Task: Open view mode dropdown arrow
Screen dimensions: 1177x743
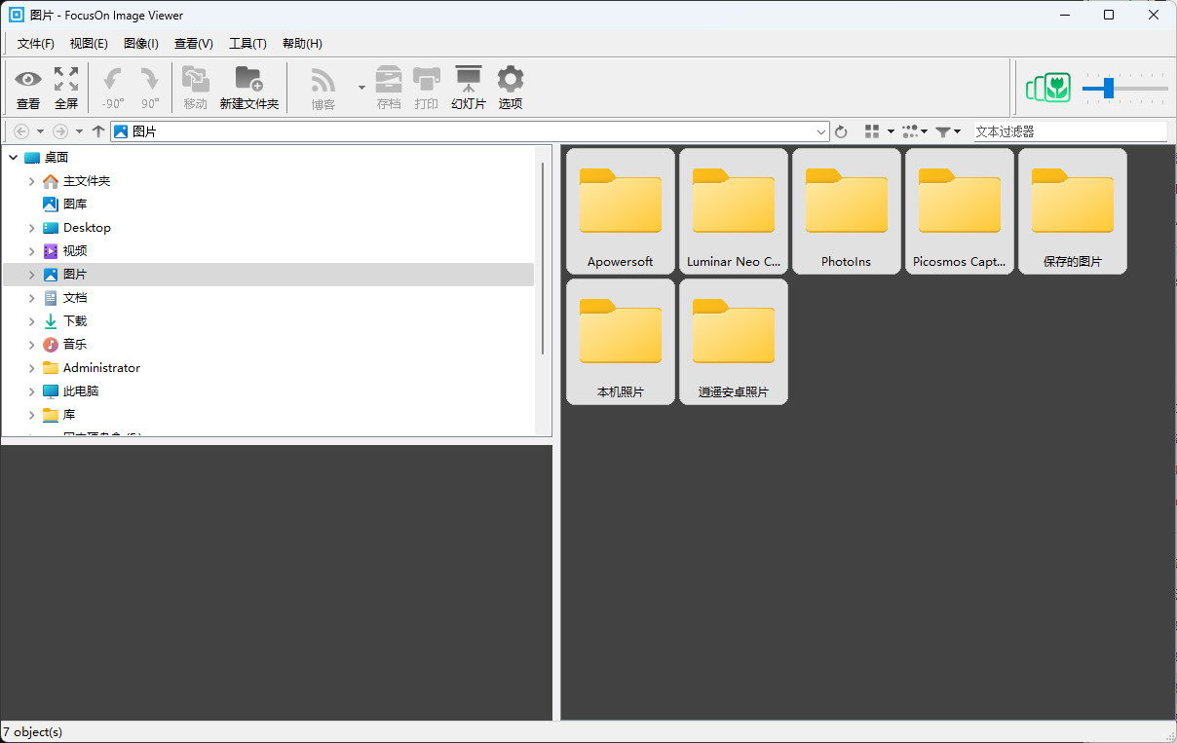Action: [x=891, y=131]
